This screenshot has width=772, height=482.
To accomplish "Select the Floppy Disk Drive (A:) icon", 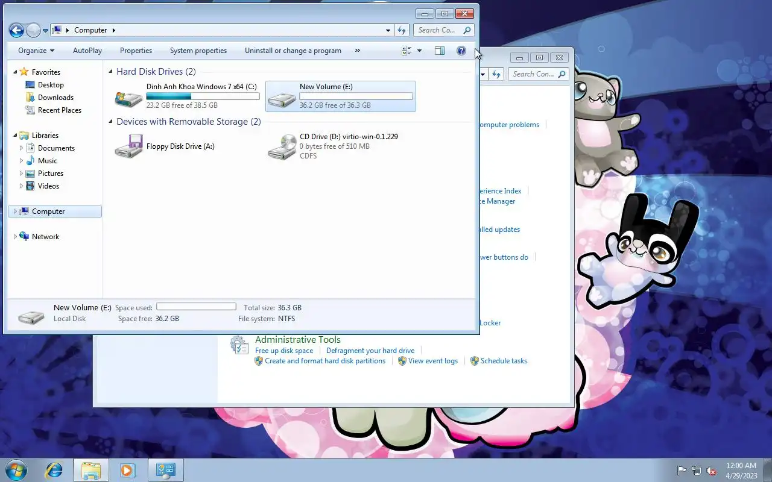I will tap(128, 146).
